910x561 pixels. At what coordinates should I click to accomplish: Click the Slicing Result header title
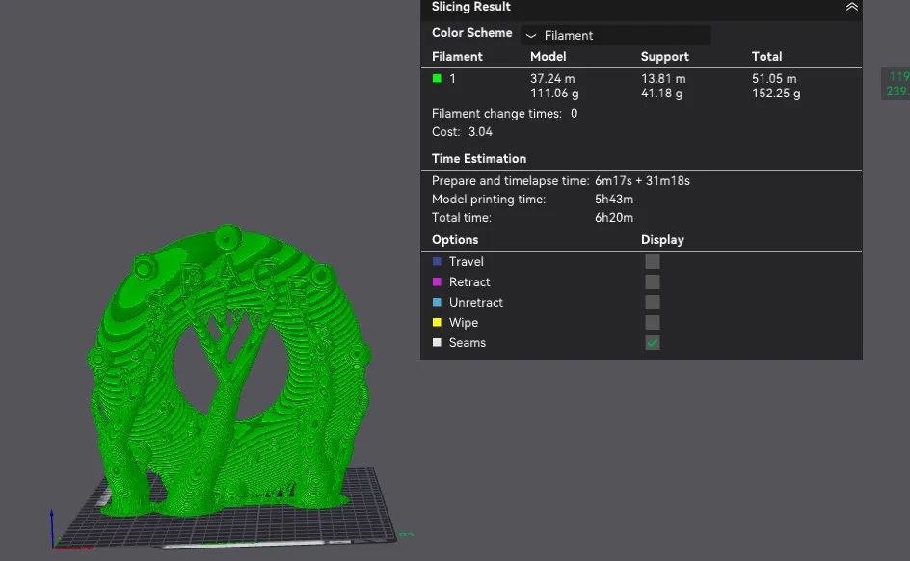coord(470,7)
